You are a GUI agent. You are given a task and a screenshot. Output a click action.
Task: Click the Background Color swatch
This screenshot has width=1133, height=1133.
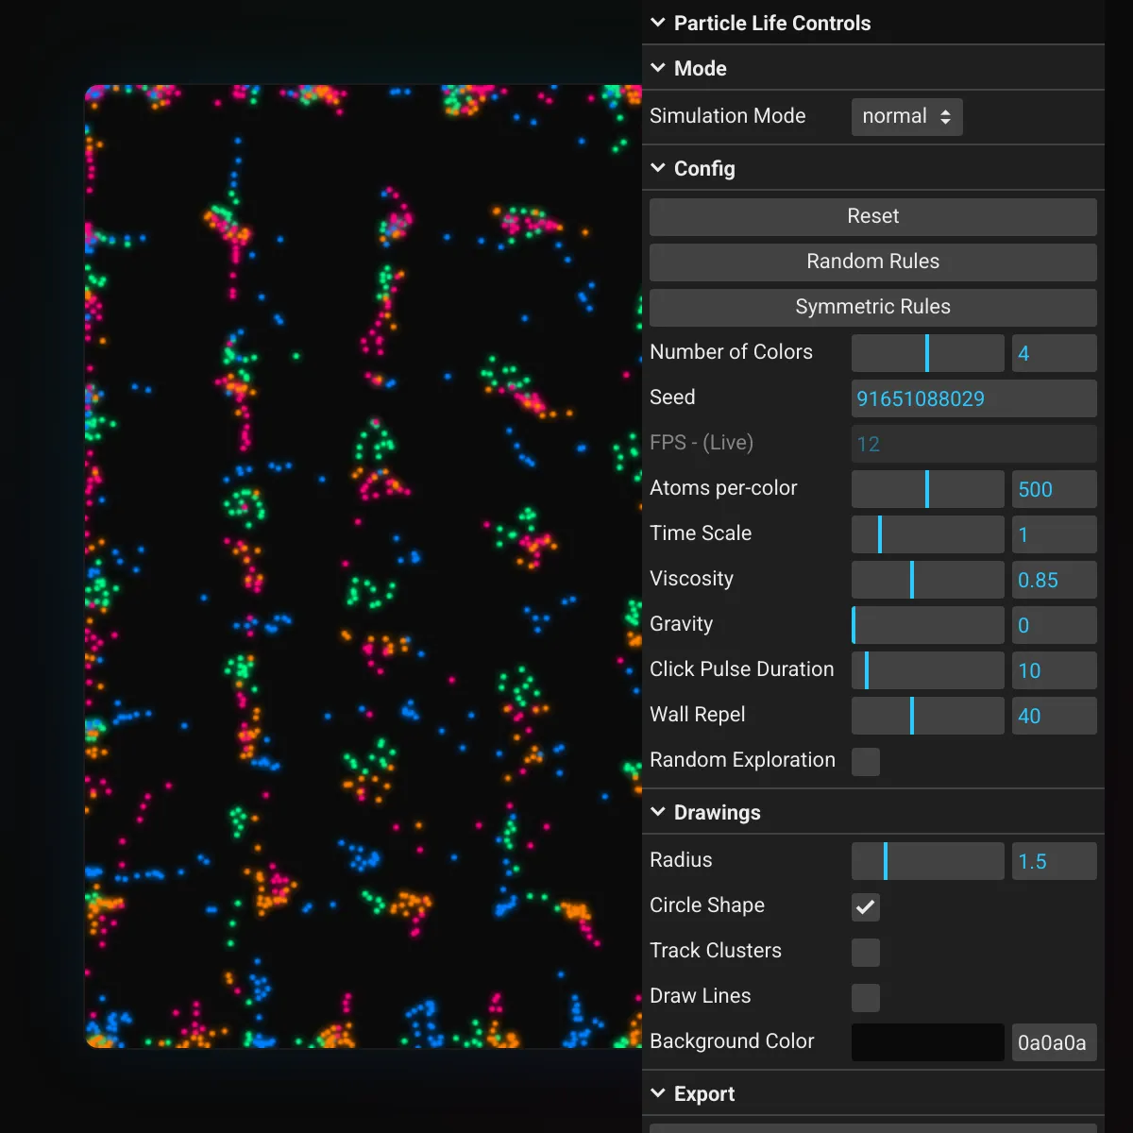click(927, 1042)
